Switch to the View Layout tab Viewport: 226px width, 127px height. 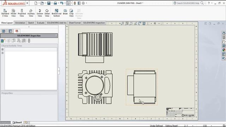point(7,23)
